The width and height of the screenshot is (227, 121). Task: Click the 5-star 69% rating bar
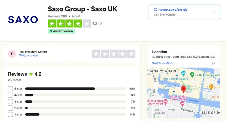coord(76,89)
